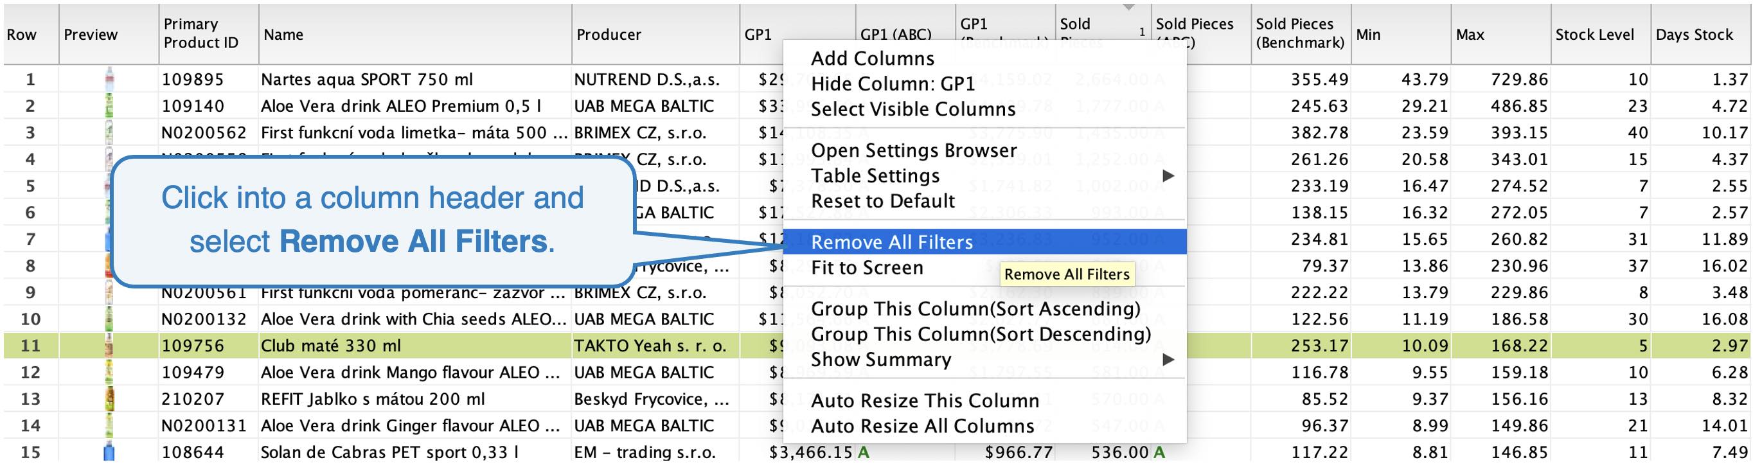
Task: Click Sold Pieces (Benchmark) column header
Action: 1301,34
